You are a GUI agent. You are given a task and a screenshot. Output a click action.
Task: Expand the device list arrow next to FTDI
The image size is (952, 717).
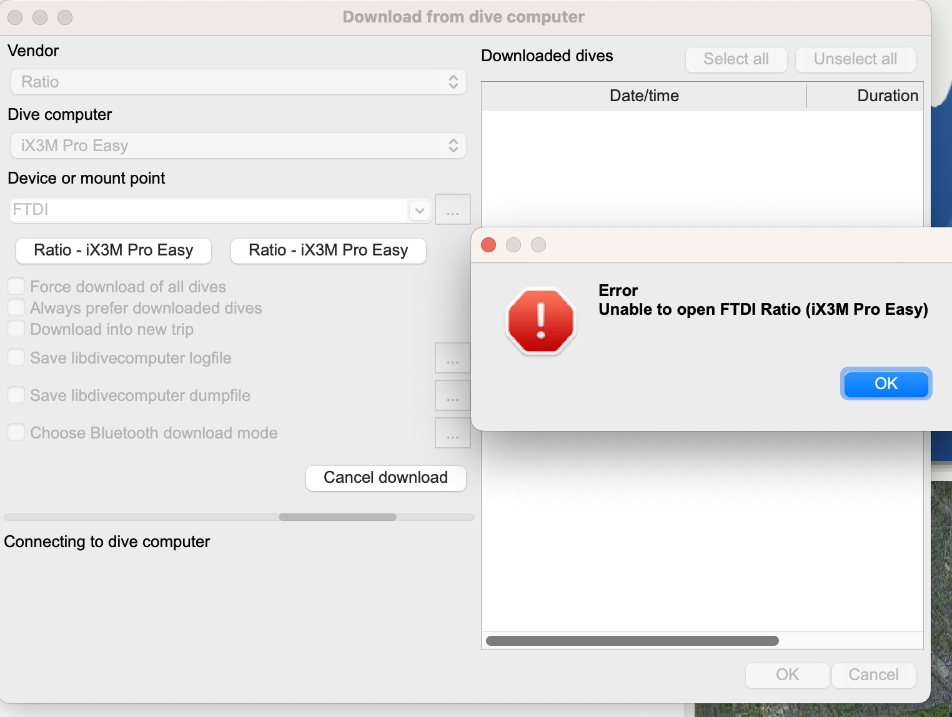(420, 210)
